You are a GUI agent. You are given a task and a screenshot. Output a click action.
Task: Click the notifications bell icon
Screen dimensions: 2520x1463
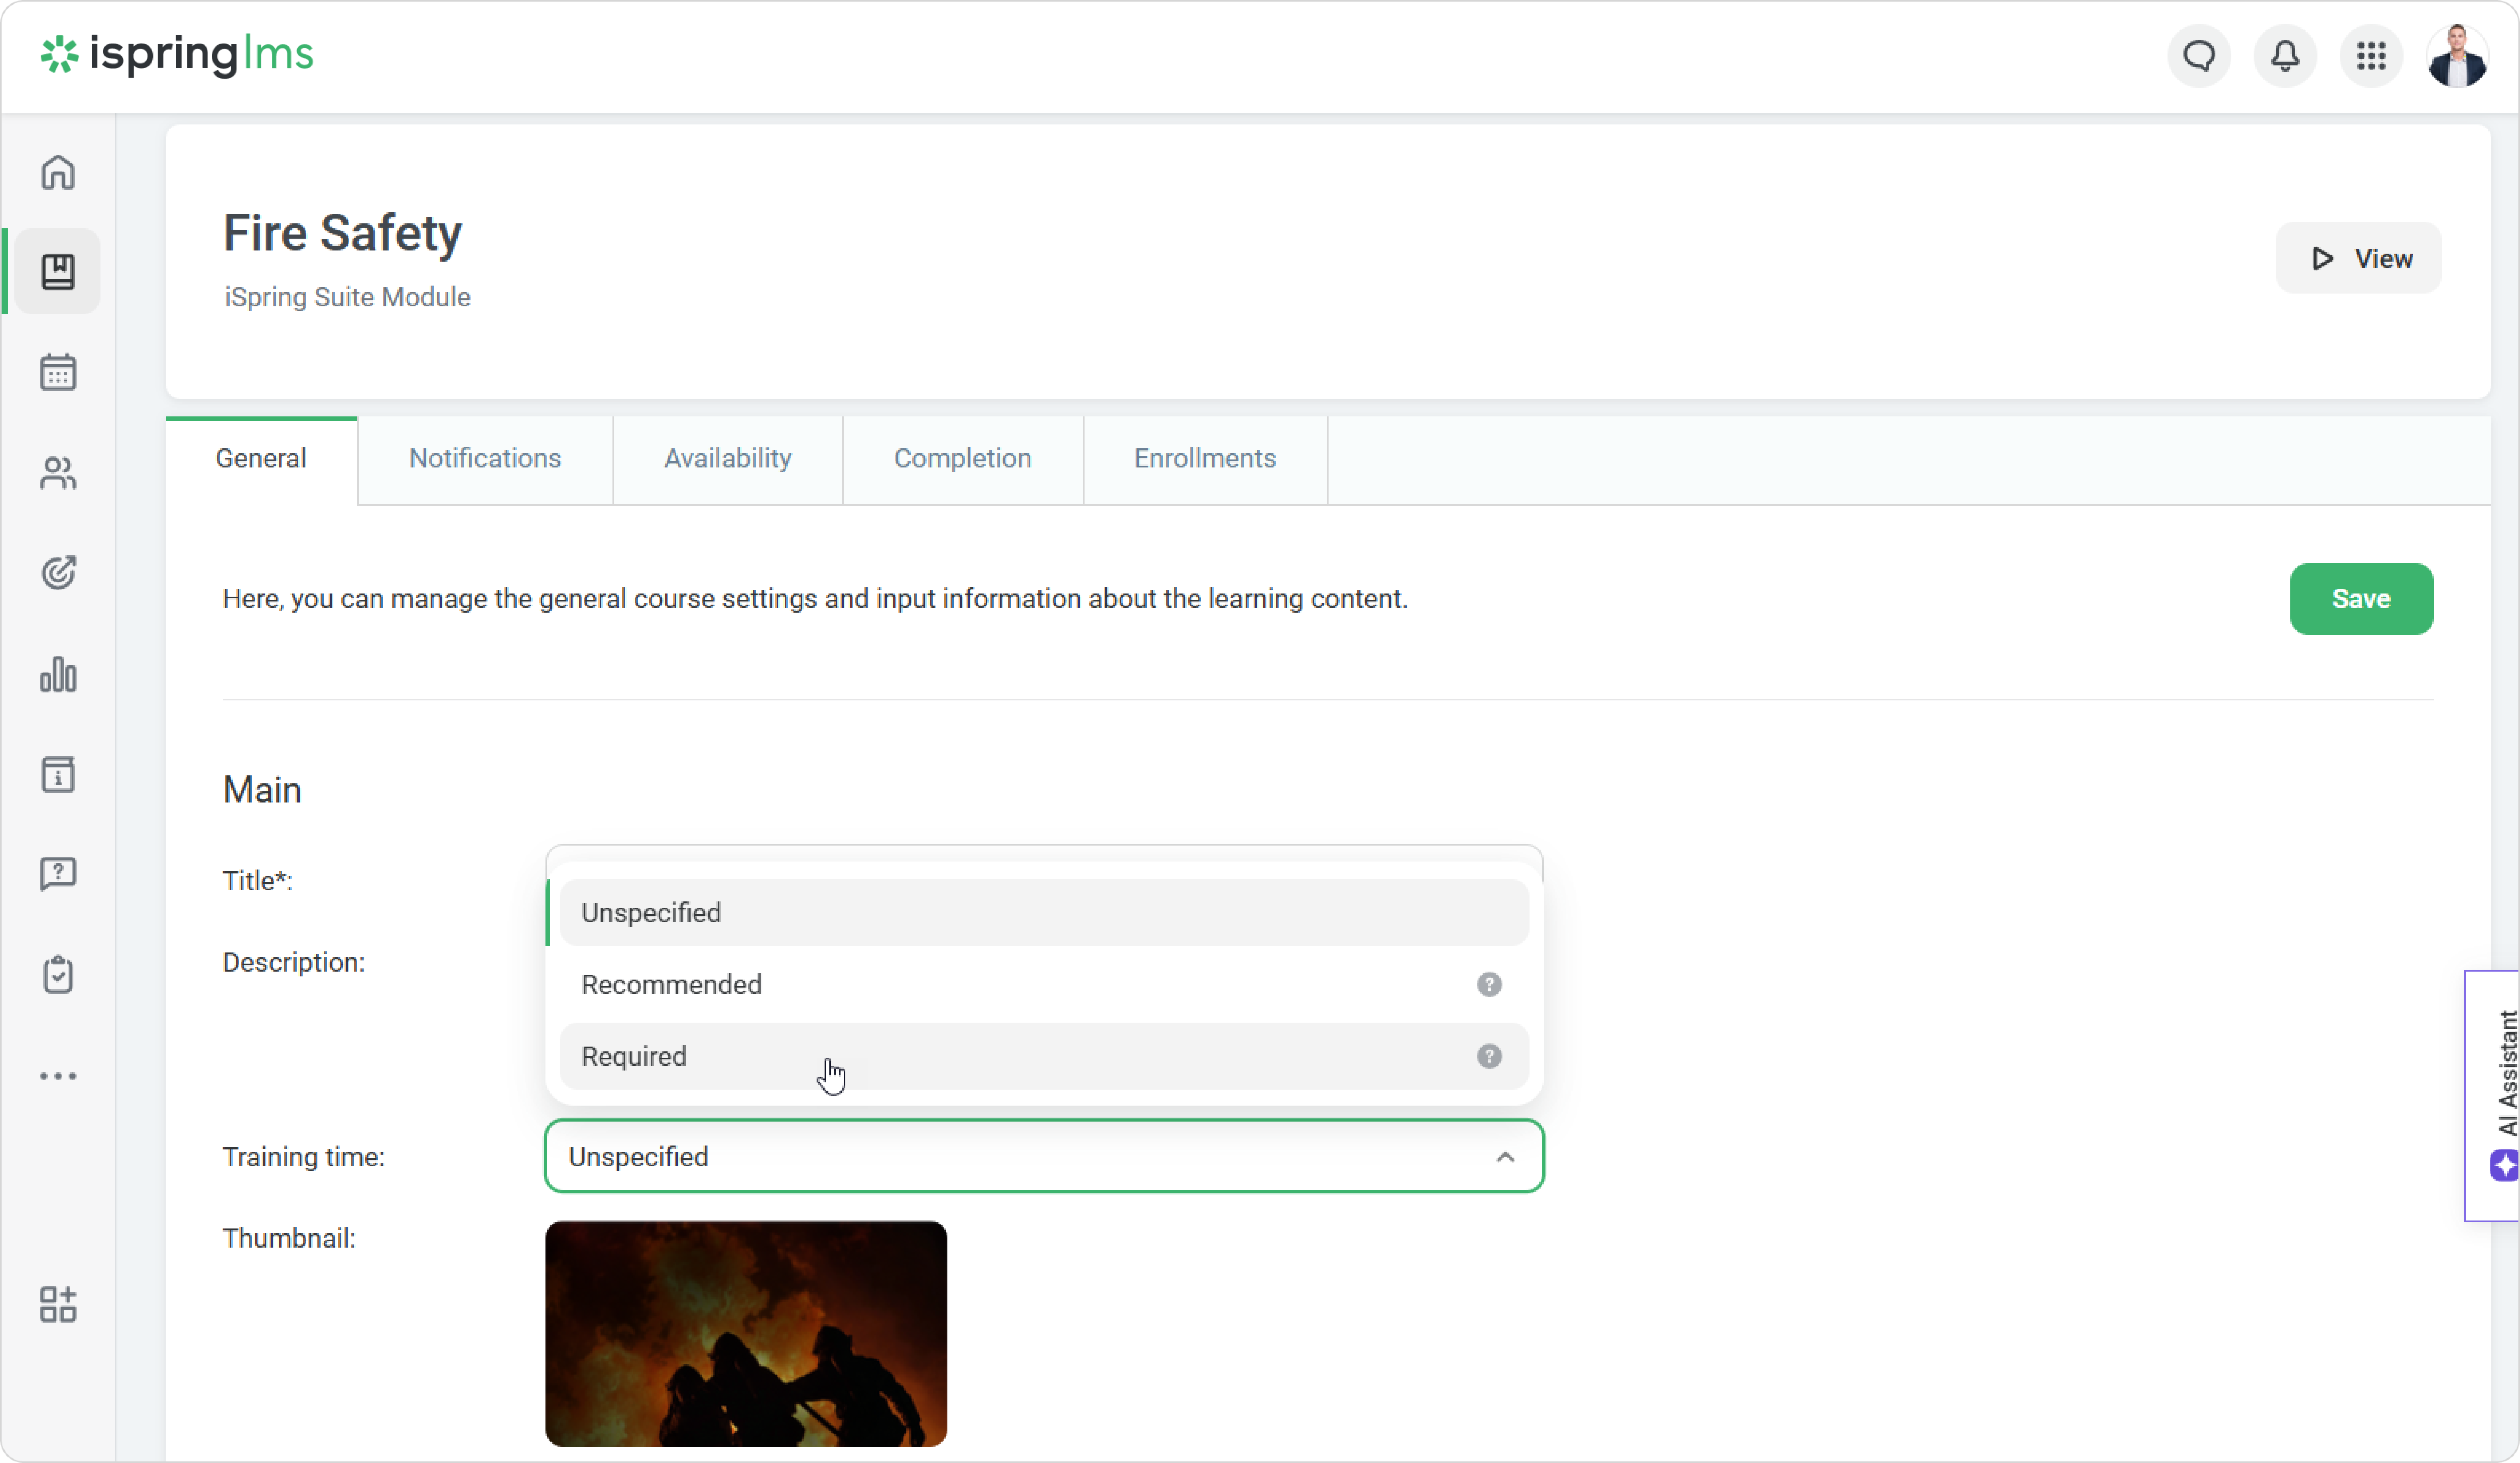[2285, 56]
